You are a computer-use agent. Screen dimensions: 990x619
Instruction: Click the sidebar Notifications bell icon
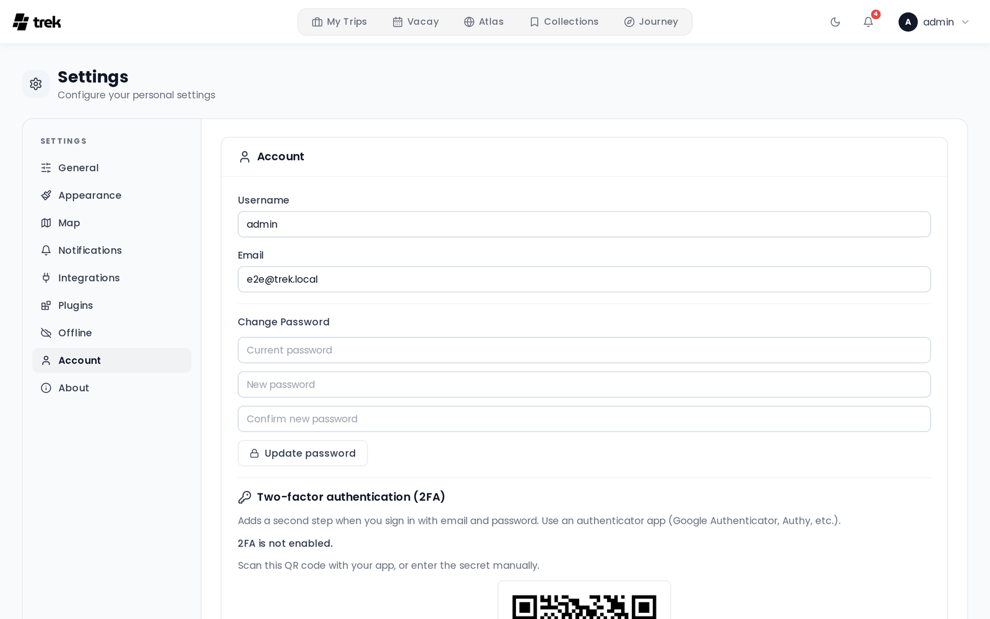(x=46, y=250)
